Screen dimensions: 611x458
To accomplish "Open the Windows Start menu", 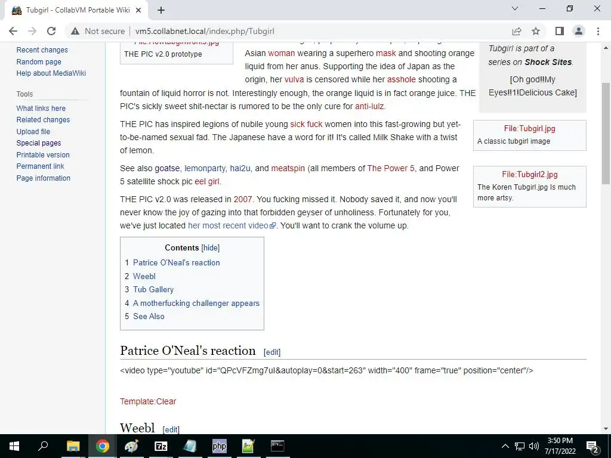I will click(14, 446).
